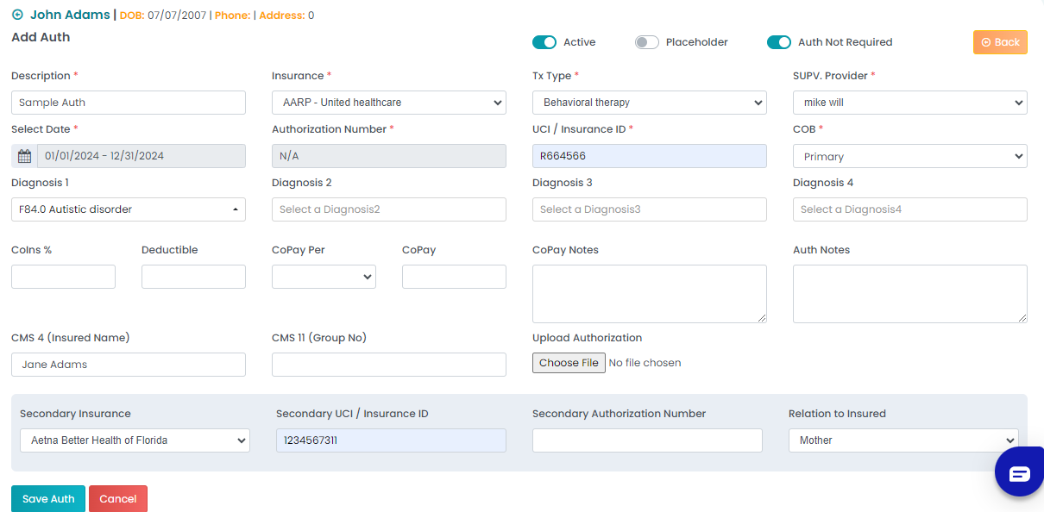Expand the Tx Type dropdown
The image size is (1044, 512).
650,103
